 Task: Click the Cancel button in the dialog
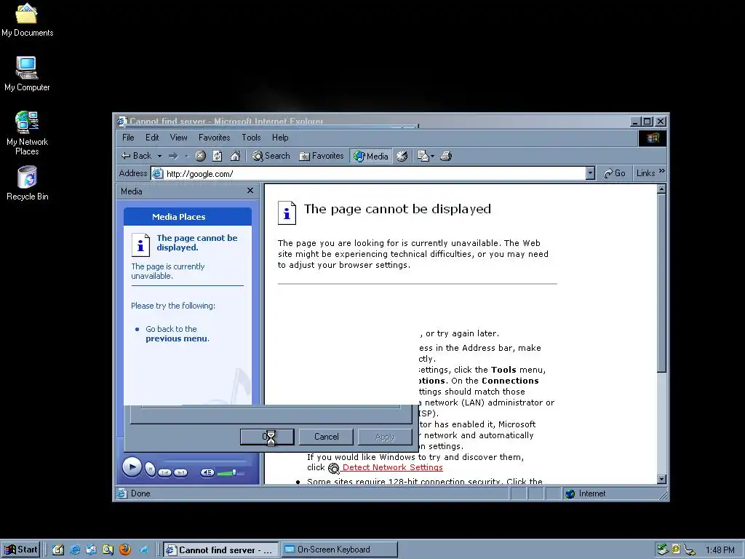[x=327, y=437]
